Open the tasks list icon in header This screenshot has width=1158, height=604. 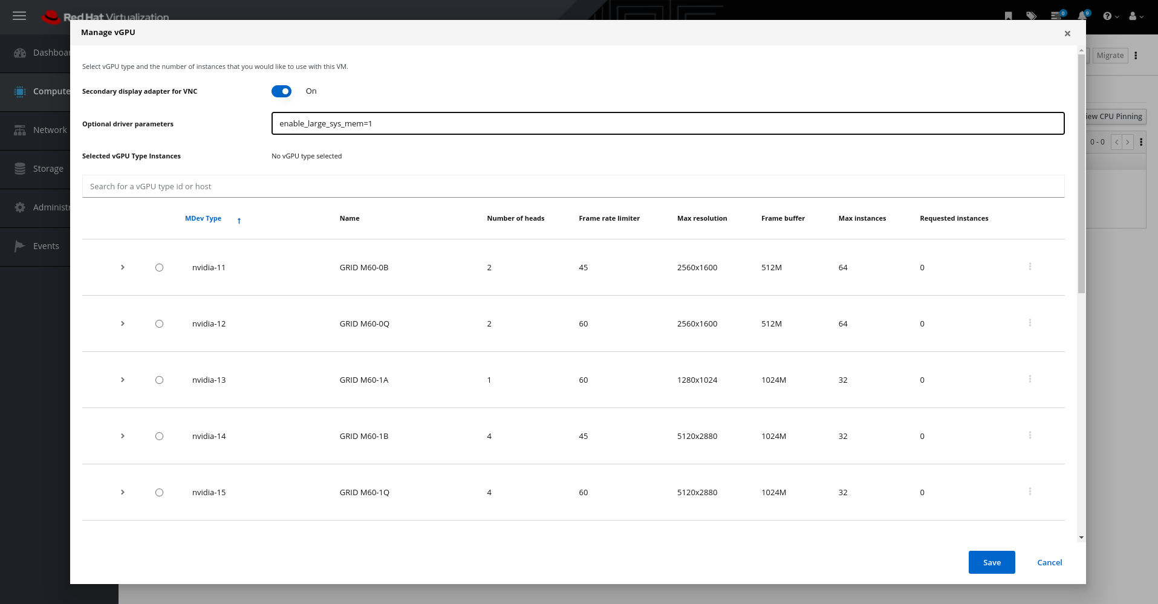[x=1056, y=16]
